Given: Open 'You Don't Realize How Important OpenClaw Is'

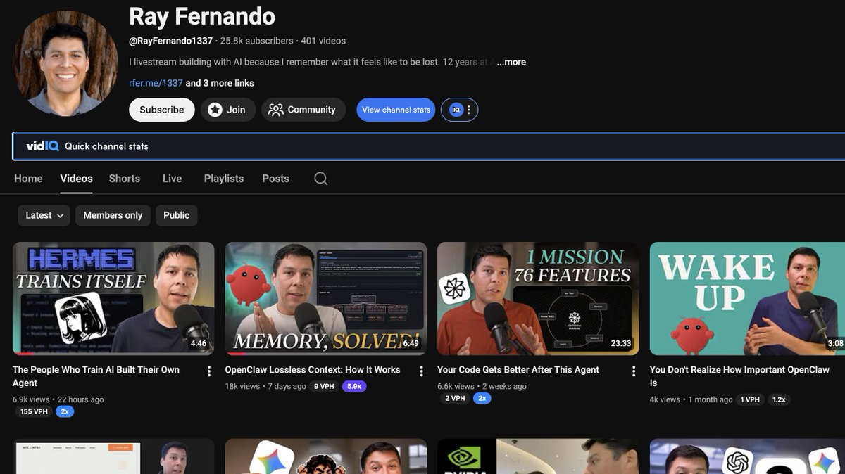Looking at the screenshot, I should (739, 376).
